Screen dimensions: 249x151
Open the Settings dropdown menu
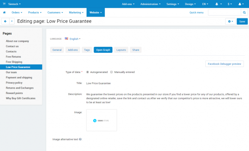pyautogui.click(x=173, y=4)
